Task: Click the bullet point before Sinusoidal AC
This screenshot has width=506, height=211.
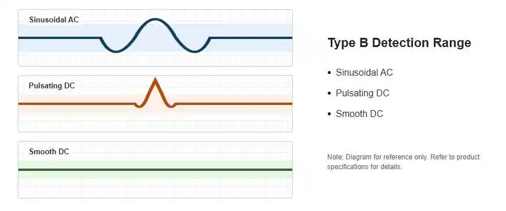Action: click(x=329, y=73)
